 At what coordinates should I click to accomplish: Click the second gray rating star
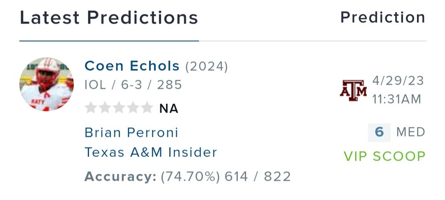pos(105,108)
